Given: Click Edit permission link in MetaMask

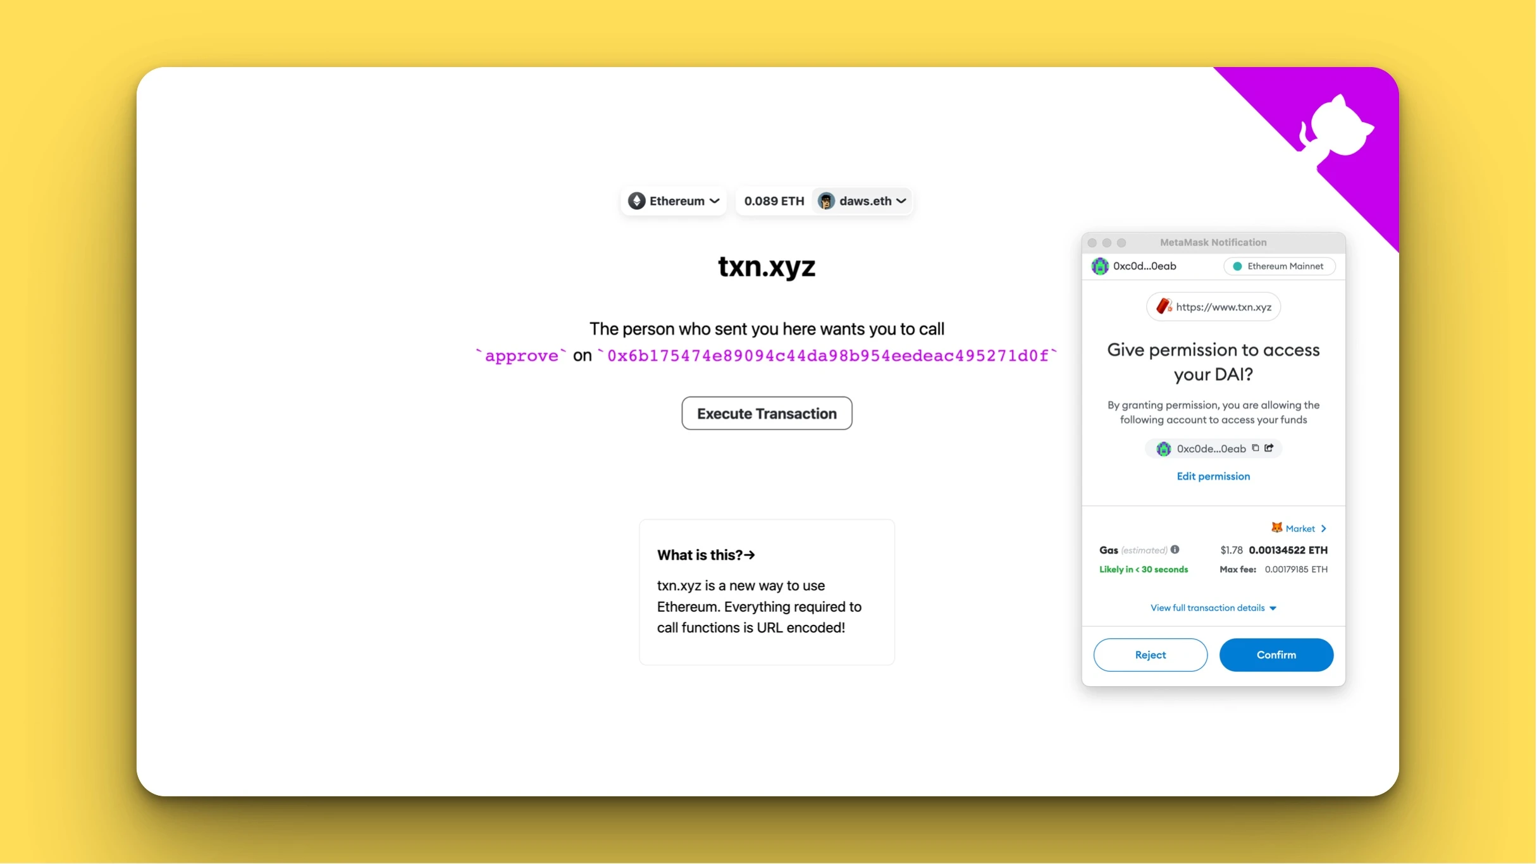Looking at the screenshot, I should 1213,476.
